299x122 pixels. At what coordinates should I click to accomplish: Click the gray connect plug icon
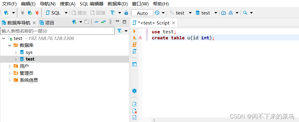pyautogui.click(x=23, y=13)
